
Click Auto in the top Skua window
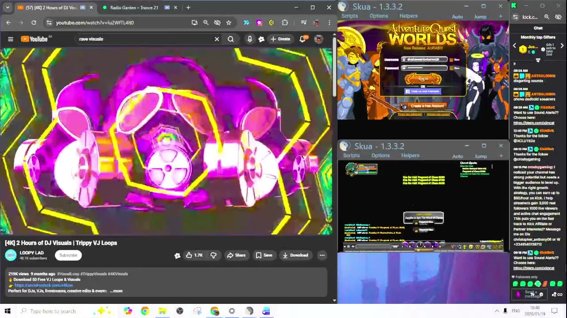coord(457,17)
